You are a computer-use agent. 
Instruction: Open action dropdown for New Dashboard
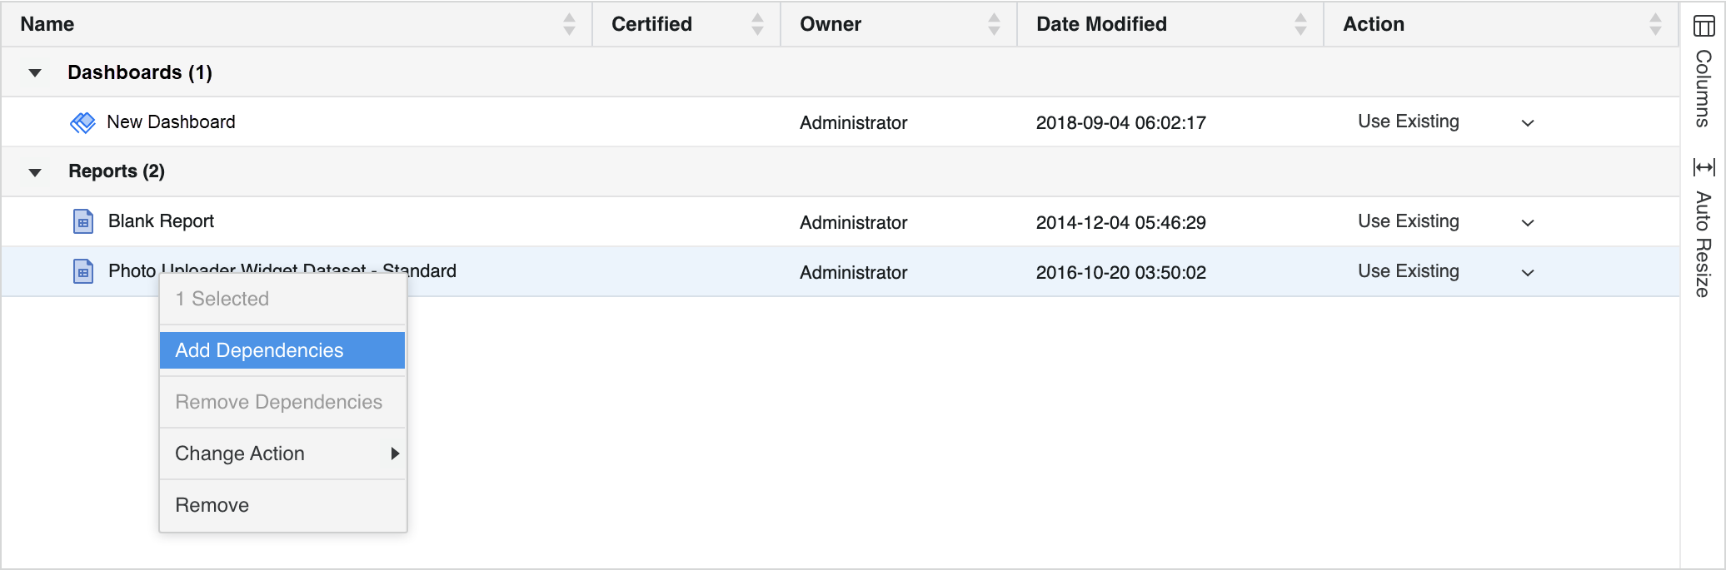(x=1528, y=123)
